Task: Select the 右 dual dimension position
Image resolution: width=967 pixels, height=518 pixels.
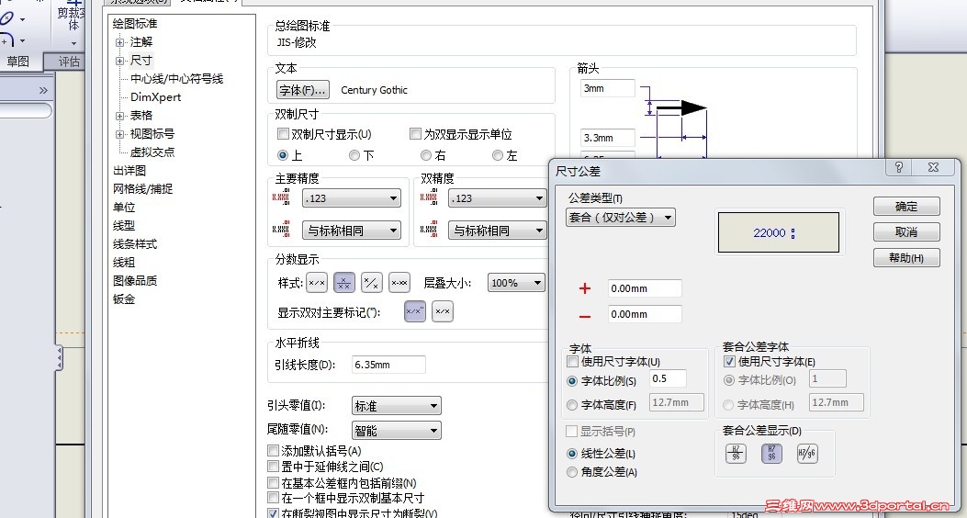Action: 426,155
